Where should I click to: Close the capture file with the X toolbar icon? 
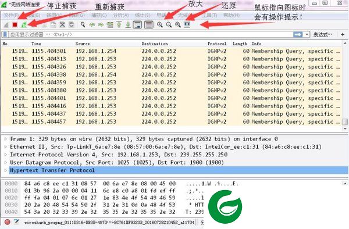(x=62, y=24)
